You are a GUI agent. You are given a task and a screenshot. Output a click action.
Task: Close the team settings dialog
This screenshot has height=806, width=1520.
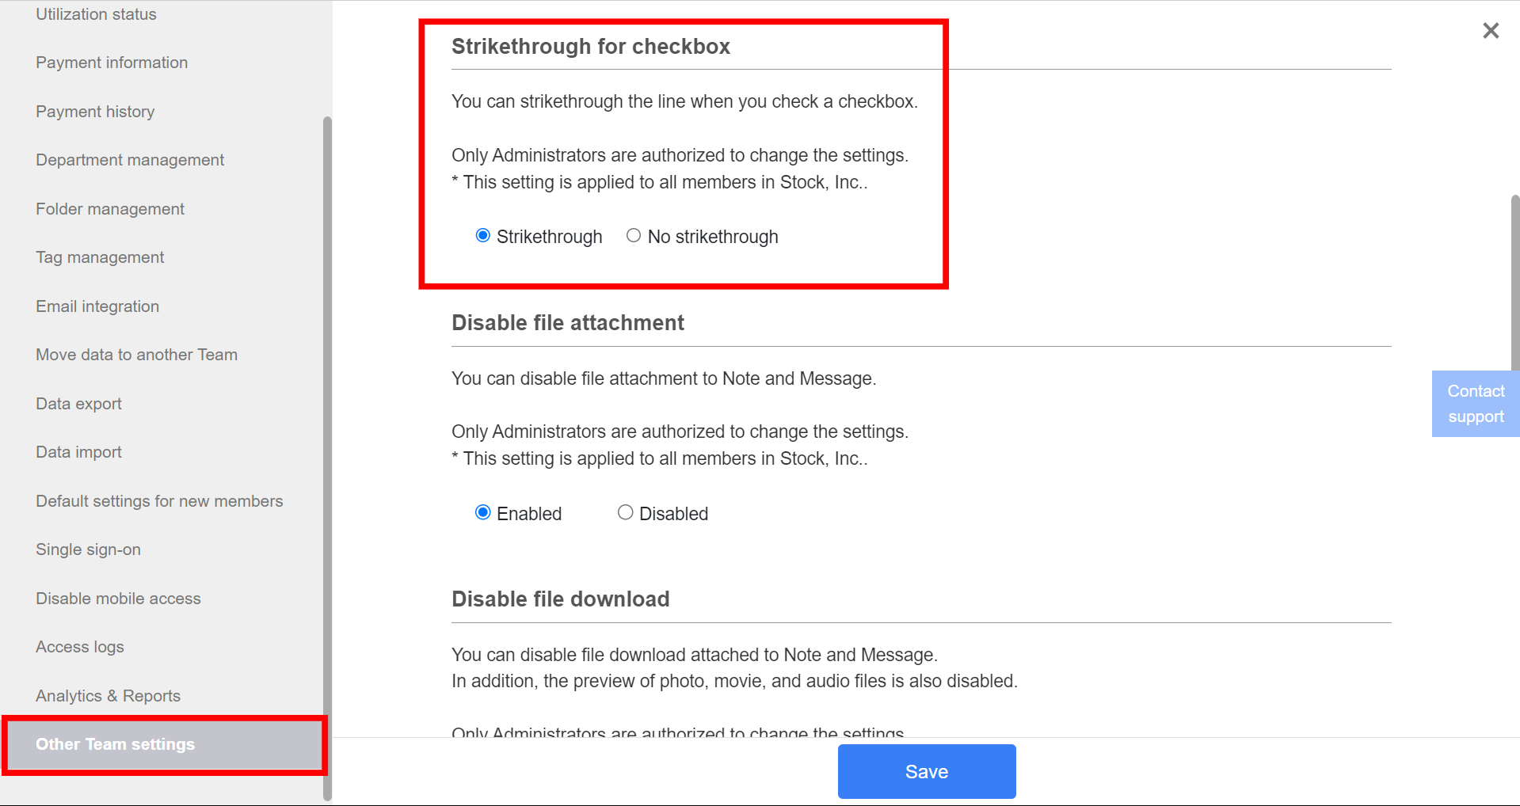point(1491,30)
